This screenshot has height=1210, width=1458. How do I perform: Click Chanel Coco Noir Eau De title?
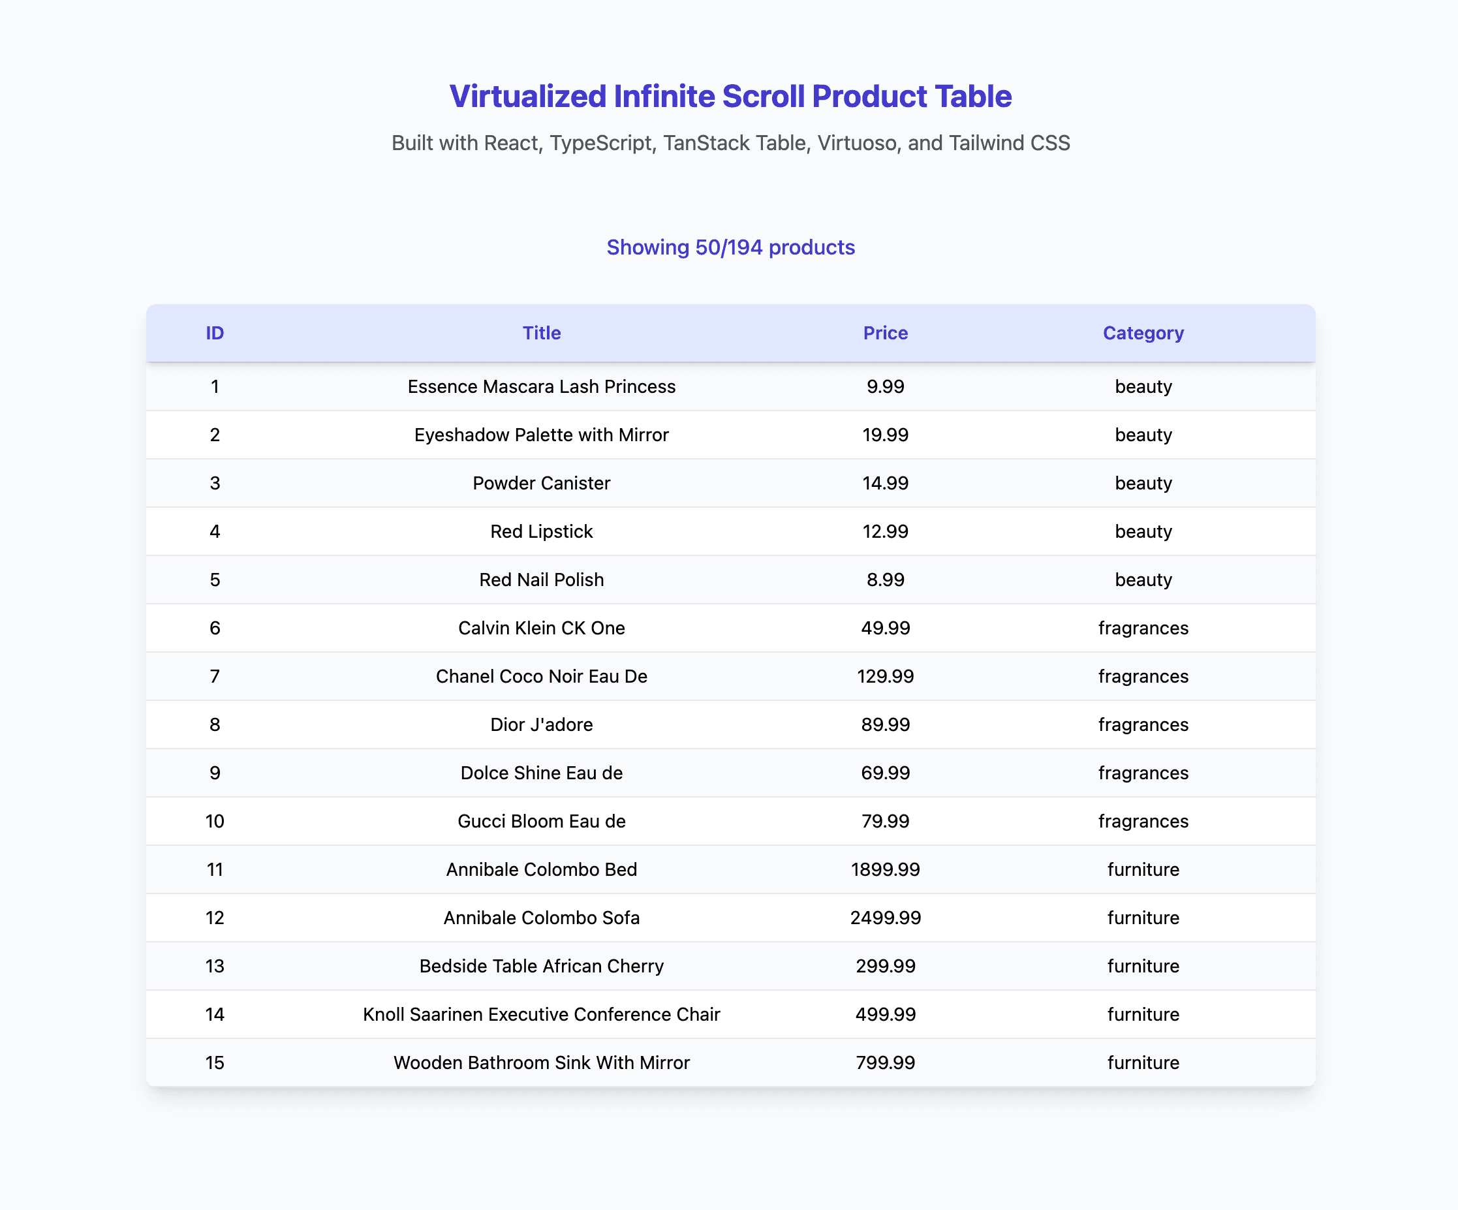pos(542,677)
